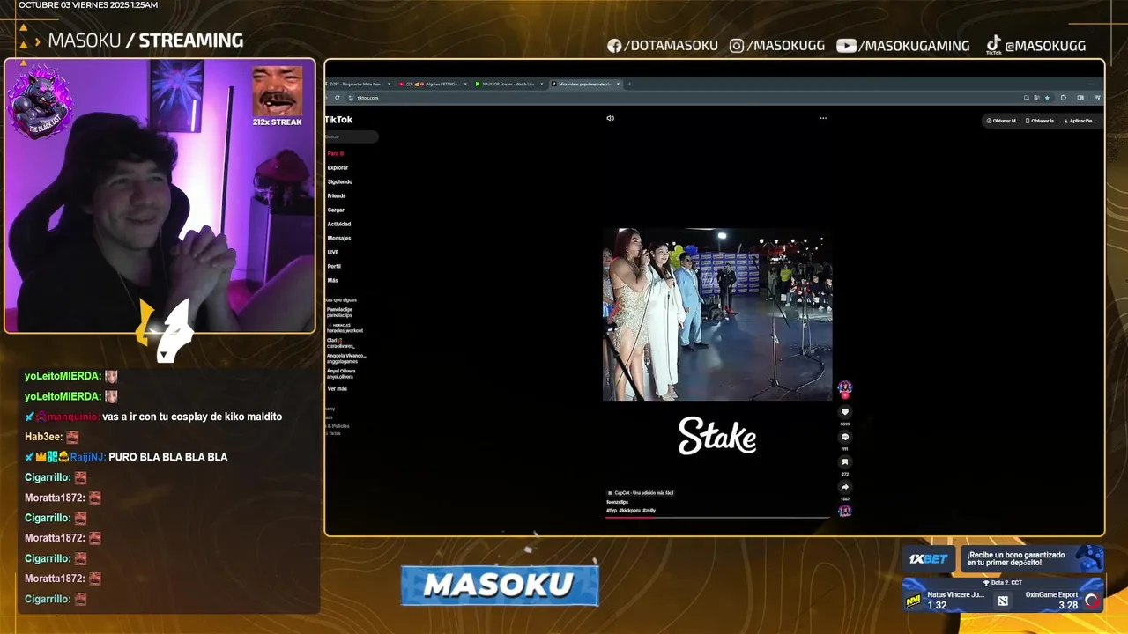
Task: Open 'Mensajes' in the sidebar
Action: point(339,238)
